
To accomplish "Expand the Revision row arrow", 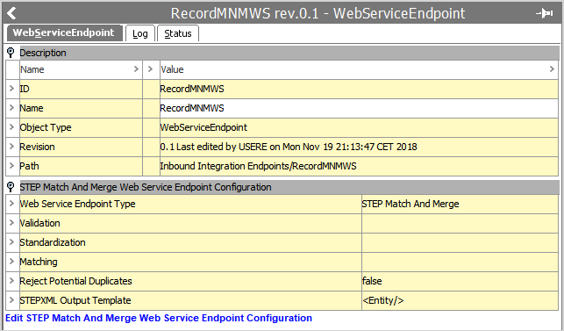I will point(12,147).
